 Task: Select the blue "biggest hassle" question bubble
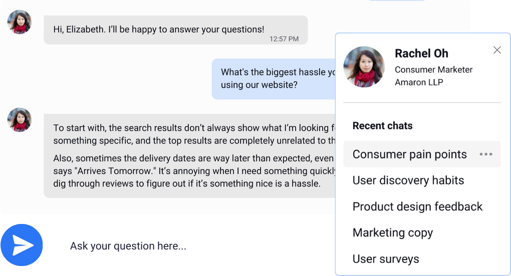tap(274, 78)
